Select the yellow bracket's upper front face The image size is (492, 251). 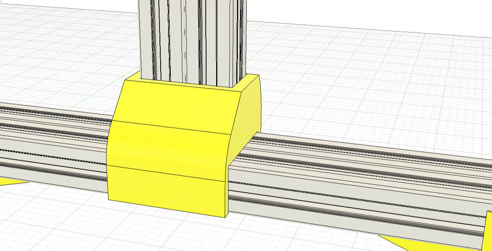pyautogui.click(x=175, y=104)
